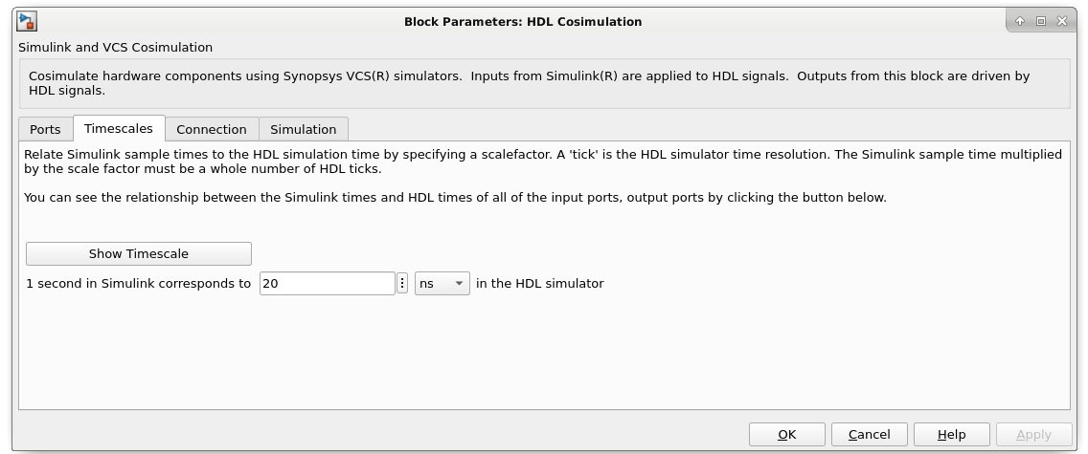Maximize the Block Parameters dialog
The height and width of the screenshot is (454, 1088).
click(x=1041, y=21)
